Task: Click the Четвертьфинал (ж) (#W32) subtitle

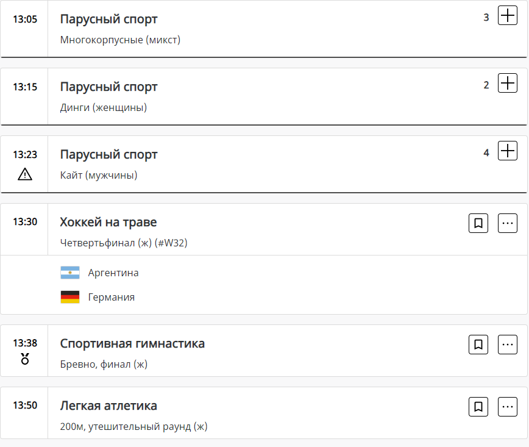Action: tap(124, 243)
